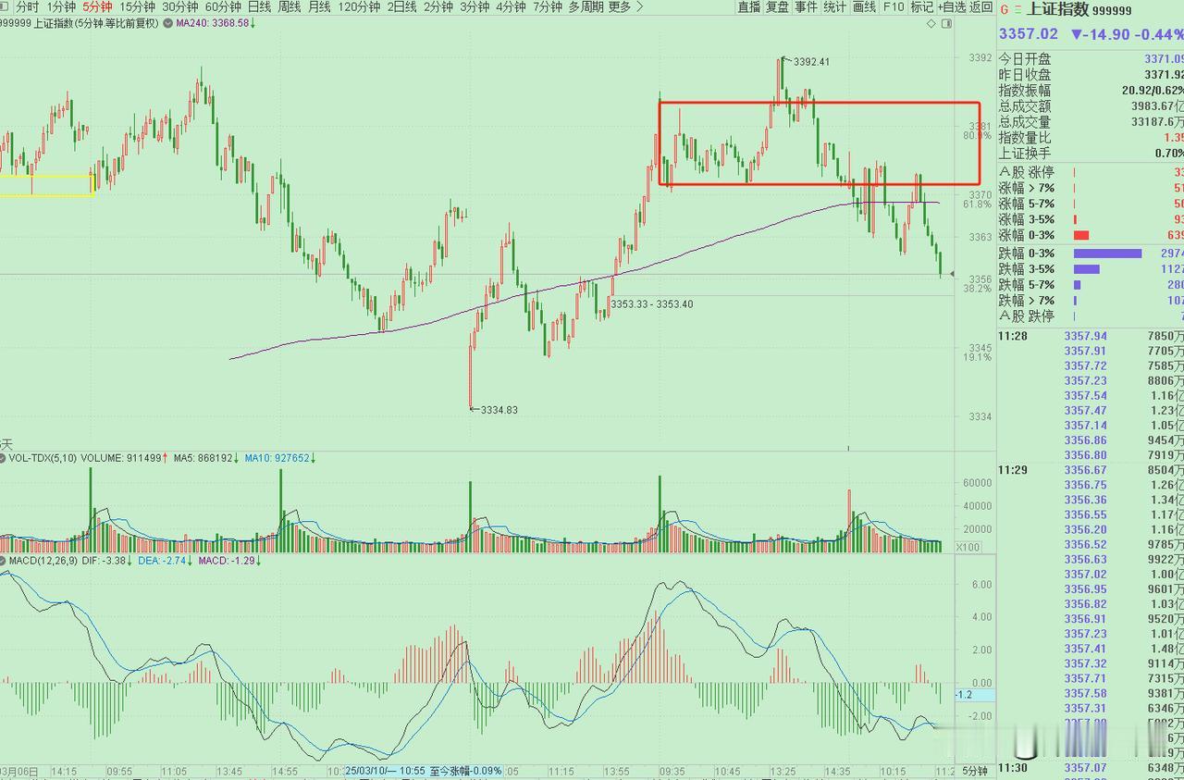Click the X100 volume scale marker

click(968, 547)
